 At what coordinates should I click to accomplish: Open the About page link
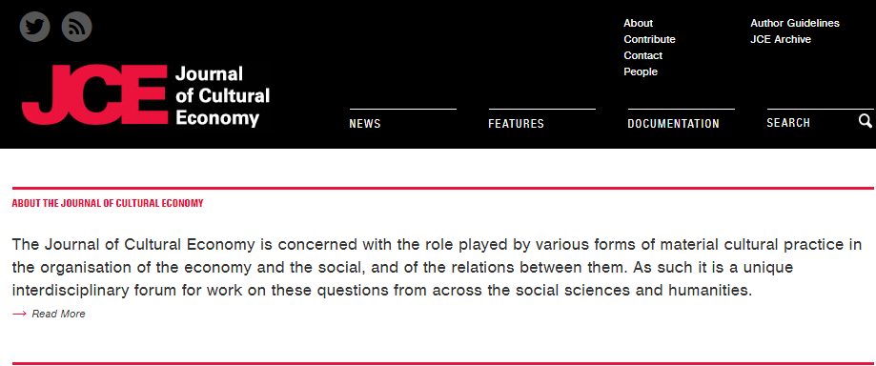click(638, 23)
